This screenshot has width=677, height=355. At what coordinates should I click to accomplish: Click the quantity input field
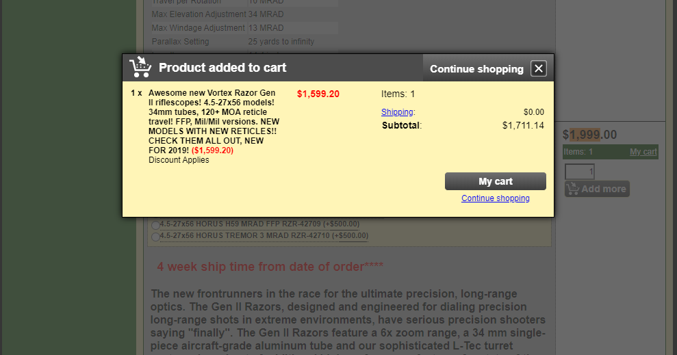click(x=580, y=172)
